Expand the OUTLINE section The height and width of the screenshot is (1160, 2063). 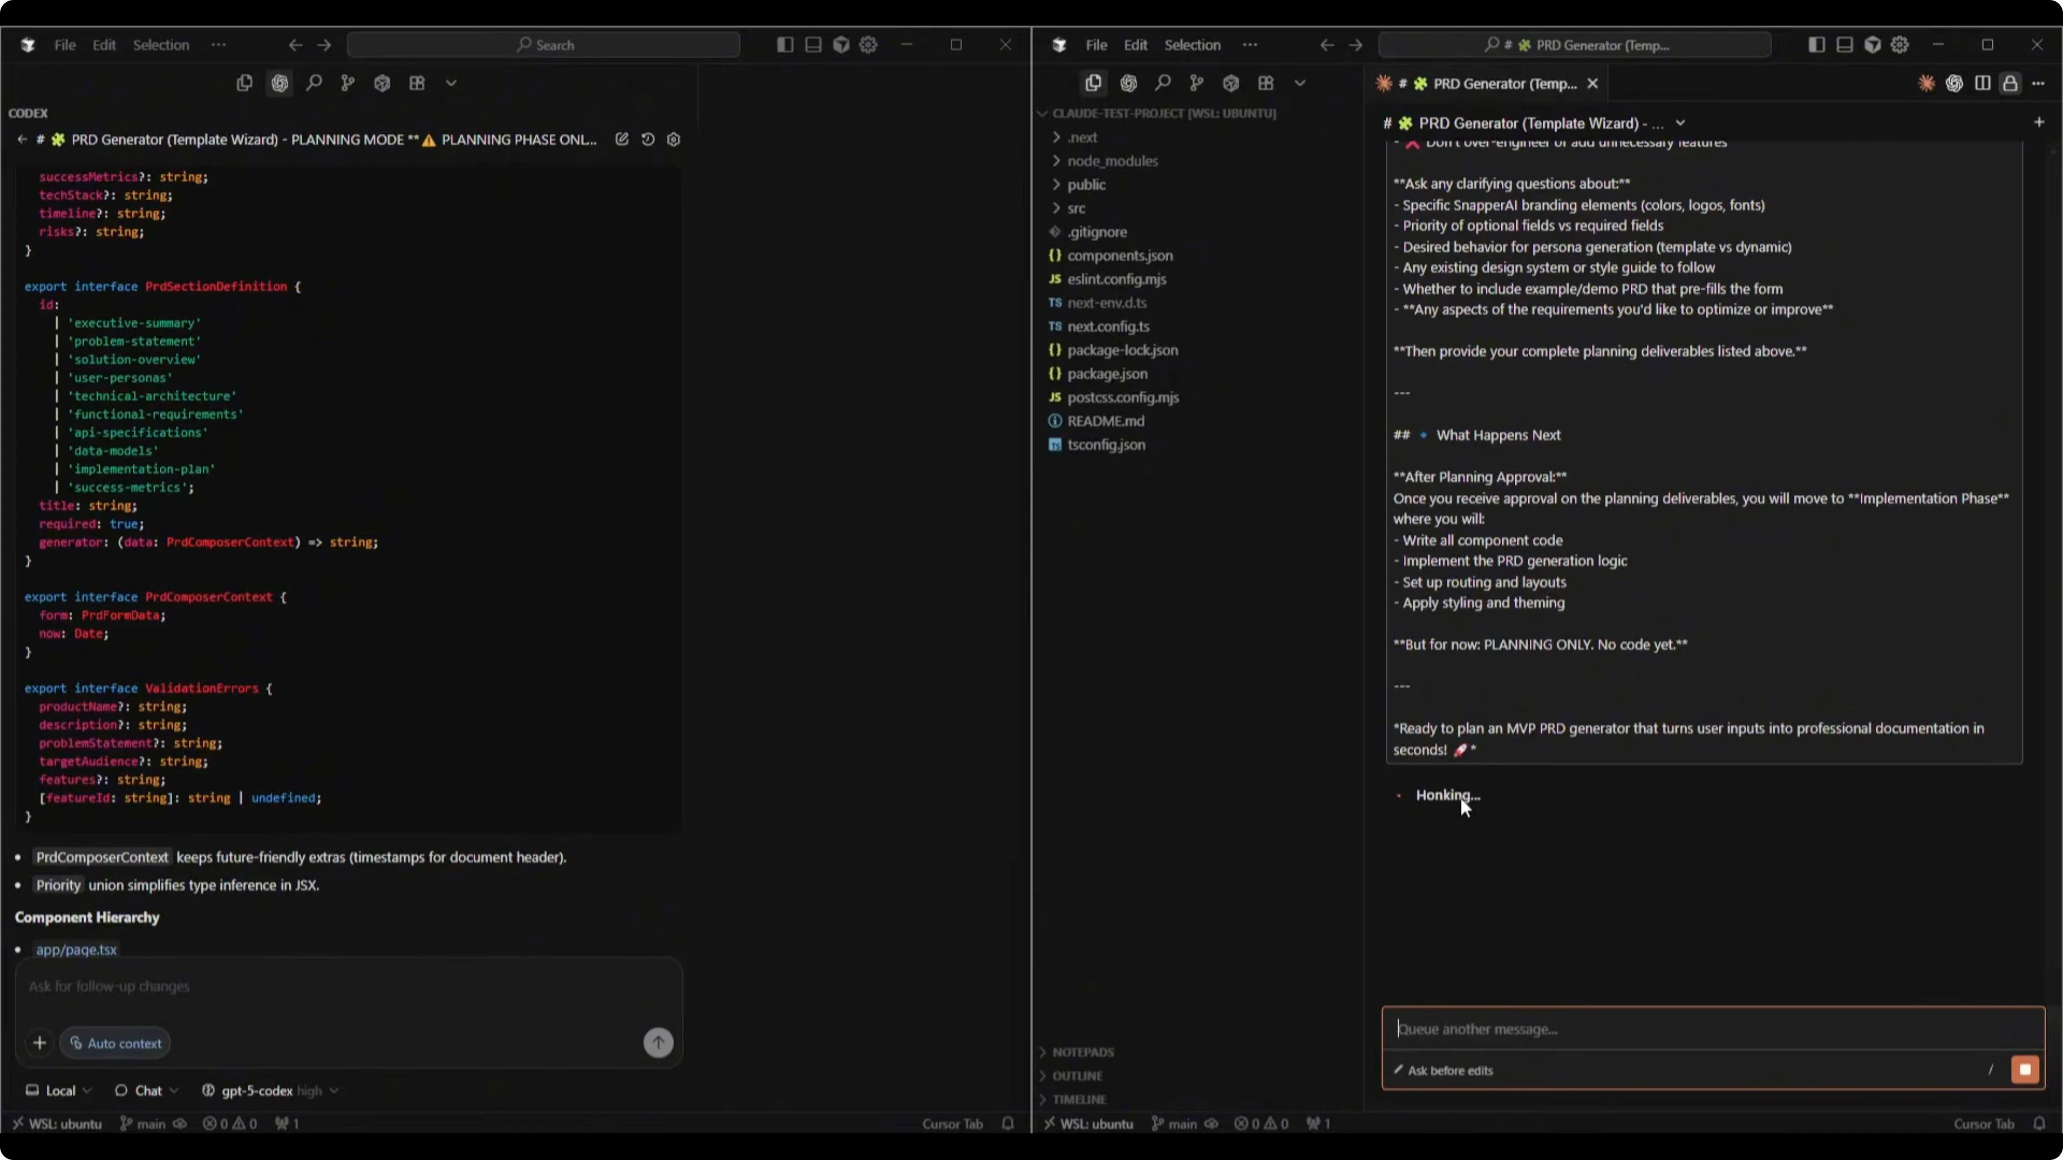(1077, 1076)
